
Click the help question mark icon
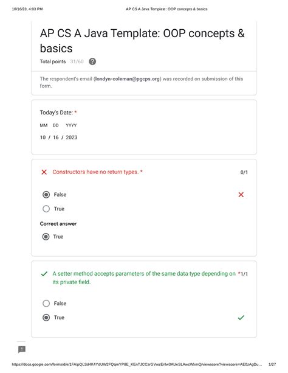coord(92,61)
